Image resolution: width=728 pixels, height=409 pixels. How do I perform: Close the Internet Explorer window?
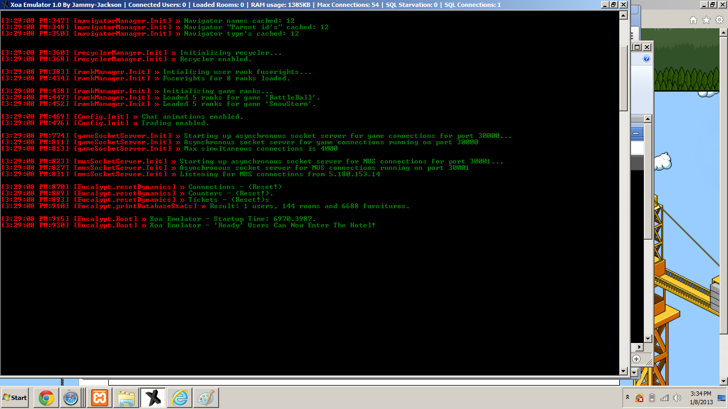pyautogui.click(x=722, y=4)
